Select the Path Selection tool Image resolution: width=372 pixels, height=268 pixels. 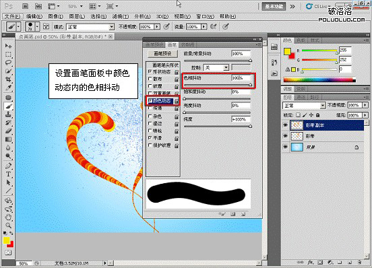click(8, 182)
